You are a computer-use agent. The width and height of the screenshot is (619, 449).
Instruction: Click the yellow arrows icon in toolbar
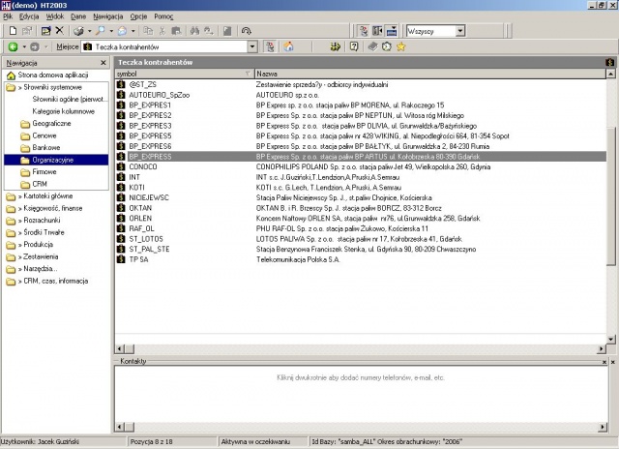[336, 47]
